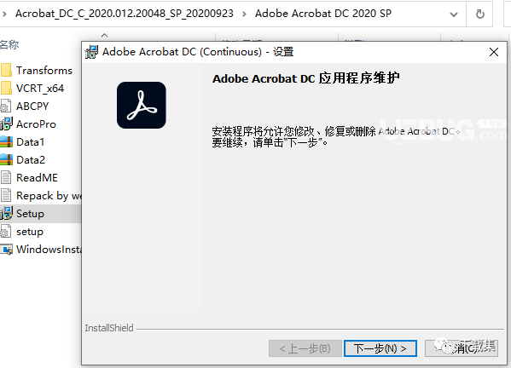511x368 pixels.
Task: Expand breadcrumb arrow before Adobe Acrobat DC 2020 SP
Action: [x=244, y=14]
